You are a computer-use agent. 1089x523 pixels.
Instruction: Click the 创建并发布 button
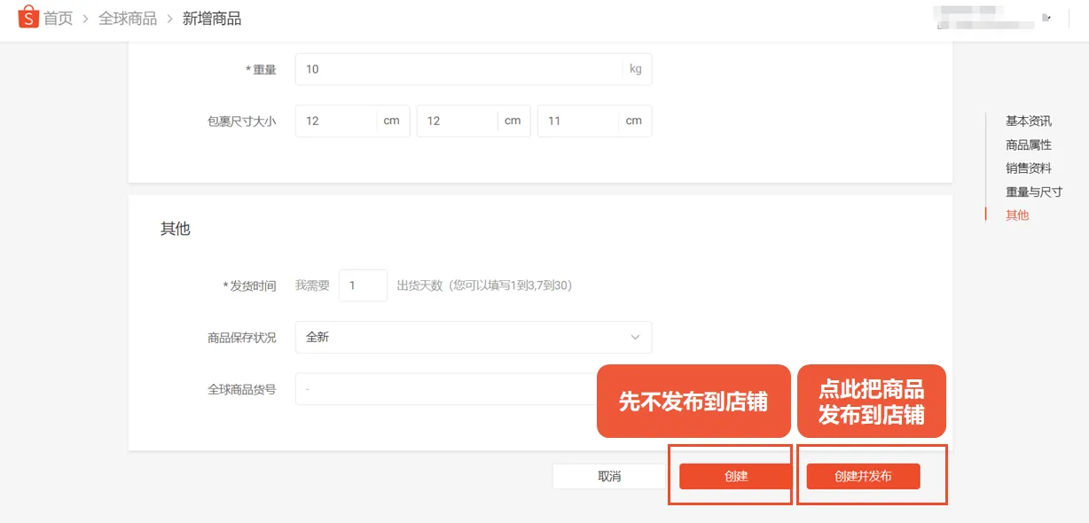[x=863, y=476]
